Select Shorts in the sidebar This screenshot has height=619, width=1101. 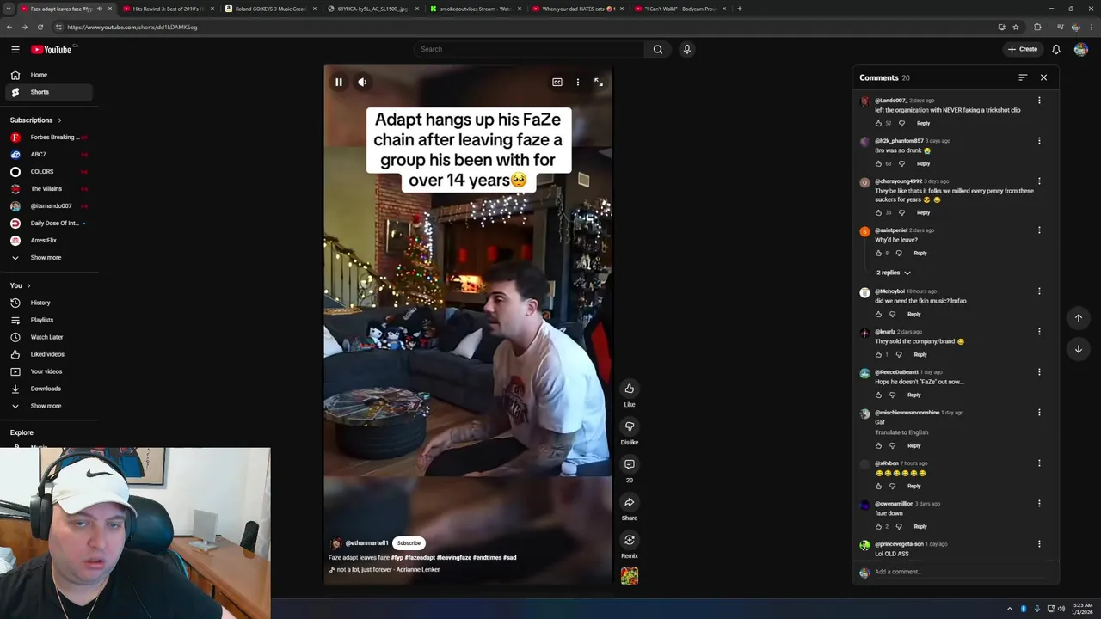click(47, 92)
